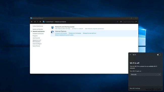The image size is (164, 92).
Task: Go up one level with Up arrow
Action: tap(40, 22)
